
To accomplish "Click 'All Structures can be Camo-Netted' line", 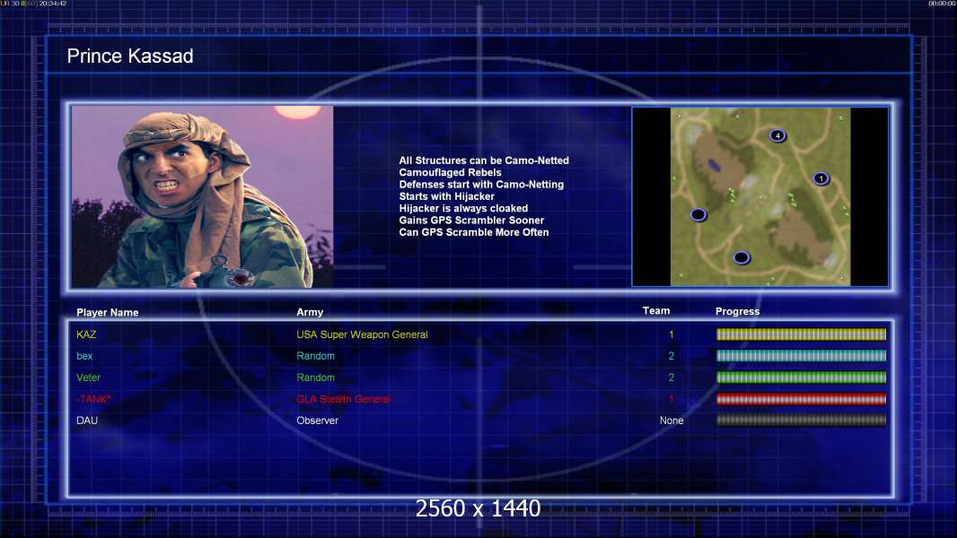I will pyautogui.click(x=484, y=161).
